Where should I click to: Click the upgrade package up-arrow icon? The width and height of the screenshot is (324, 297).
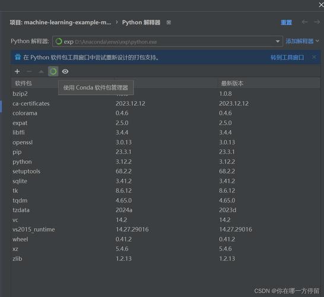pos(41,71)
